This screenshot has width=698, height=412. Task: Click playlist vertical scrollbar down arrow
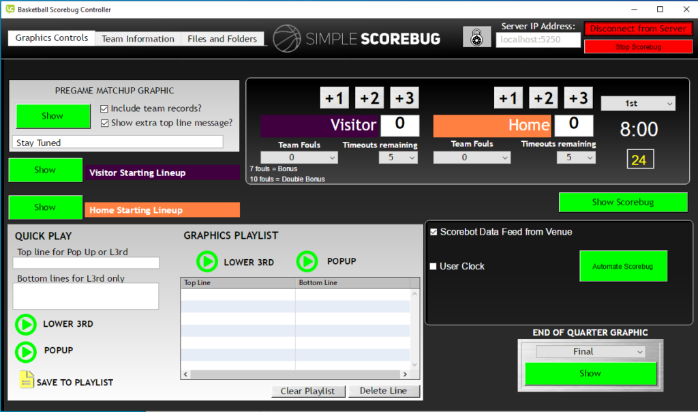pyautogui.click(x=415, y=365)
